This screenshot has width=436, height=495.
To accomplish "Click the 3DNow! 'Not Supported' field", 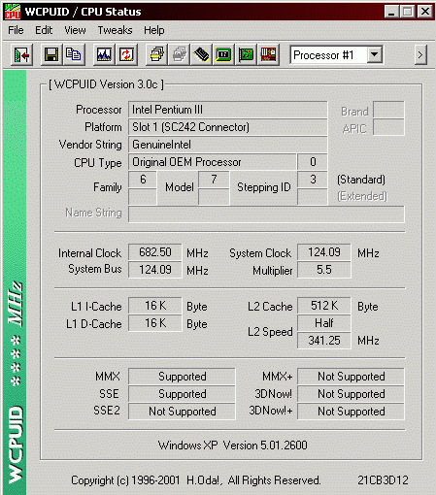I will click(x=351, y=394).
